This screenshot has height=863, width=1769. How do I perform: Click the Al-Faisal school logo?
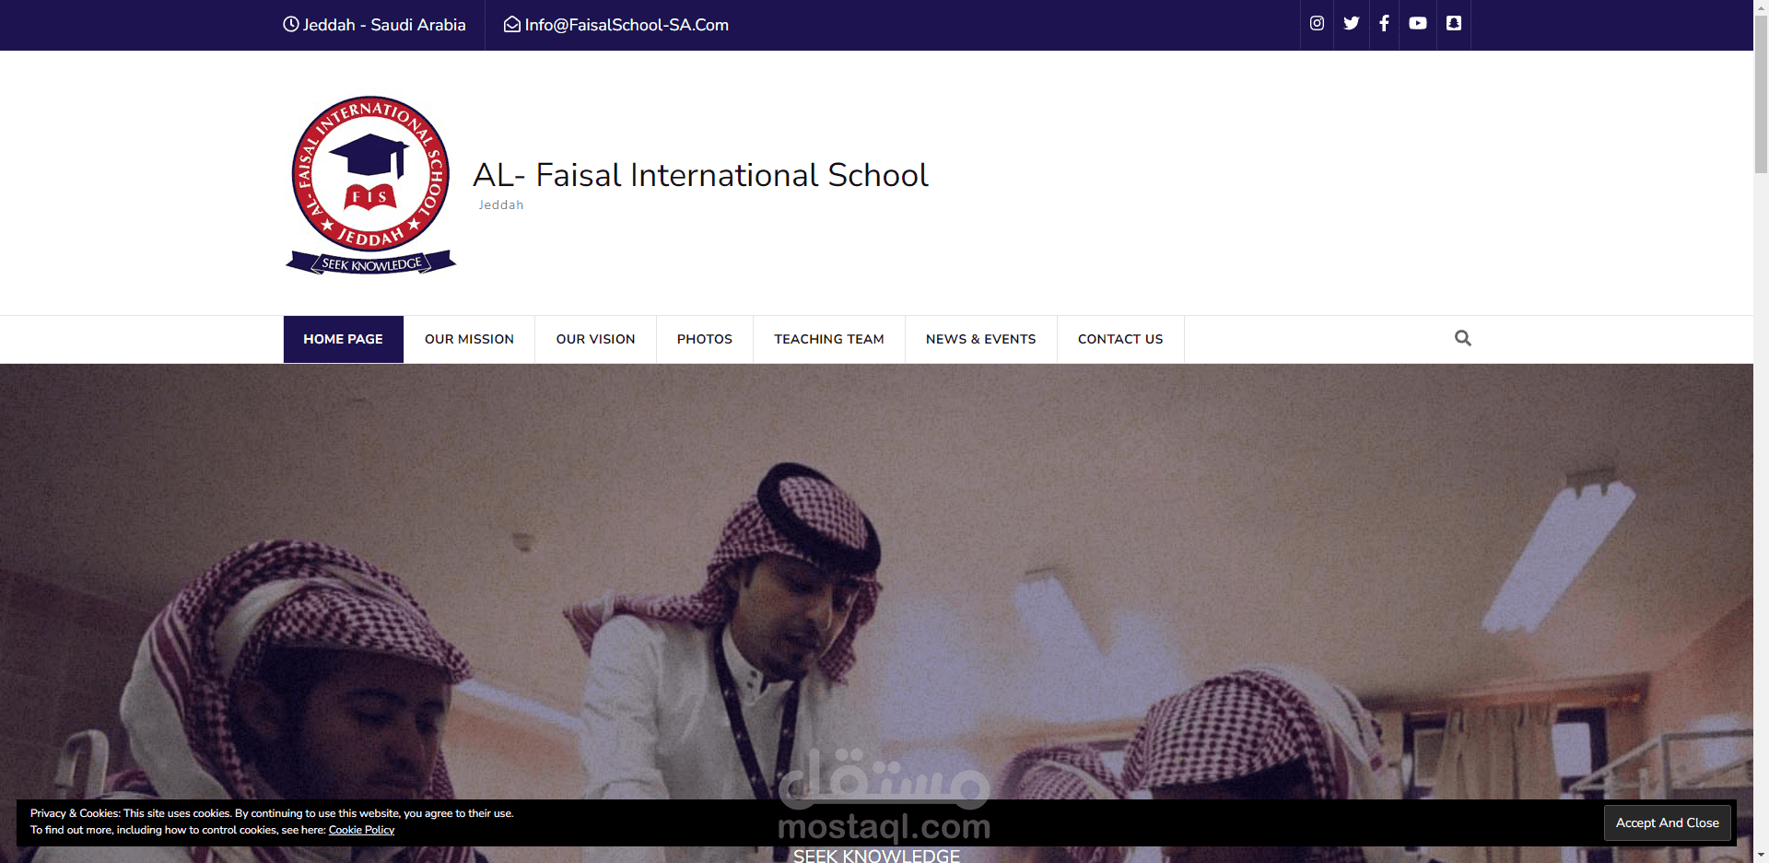coord(370,185)
